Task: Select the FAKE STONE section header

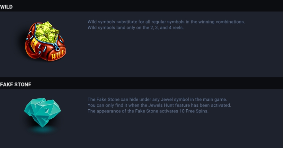Action: [16, 84]
